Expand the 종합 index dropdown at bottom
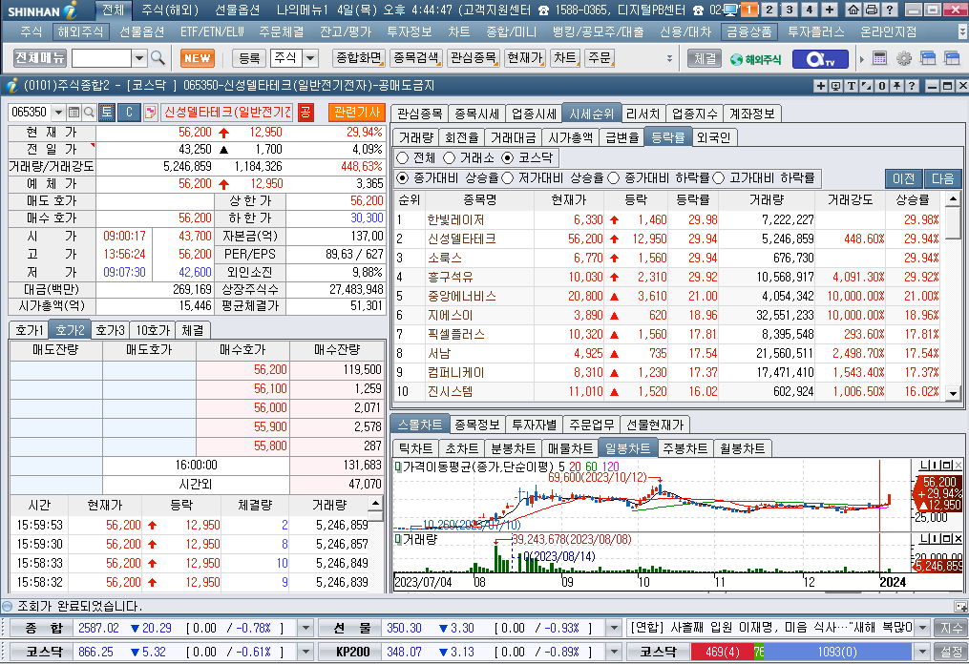 [305, 628]
